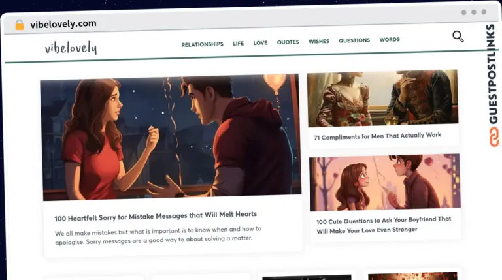Click the cartoon boy and girl thumbnail

click(385, 183)
